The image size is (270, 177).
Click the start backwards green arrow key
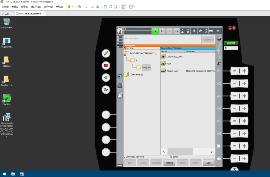point(106,77)
